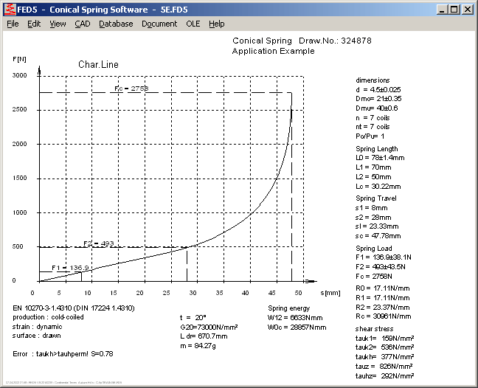The image size is (478, 388).
Task: Open the Database menu
Action: point(116,24)
